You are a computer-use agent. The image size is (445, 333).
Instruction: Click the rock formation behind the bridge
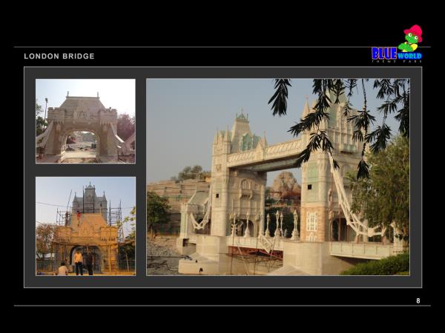point(284,184)
